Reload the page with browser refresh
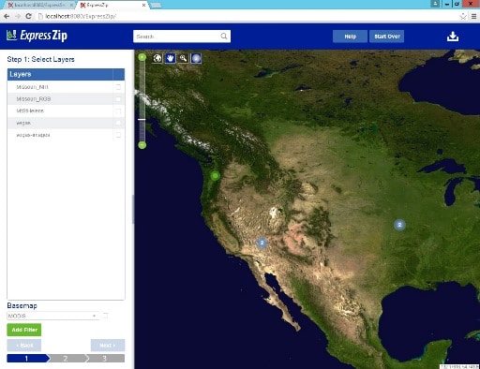Screen dimensions: 480x369 coord(28,16)
